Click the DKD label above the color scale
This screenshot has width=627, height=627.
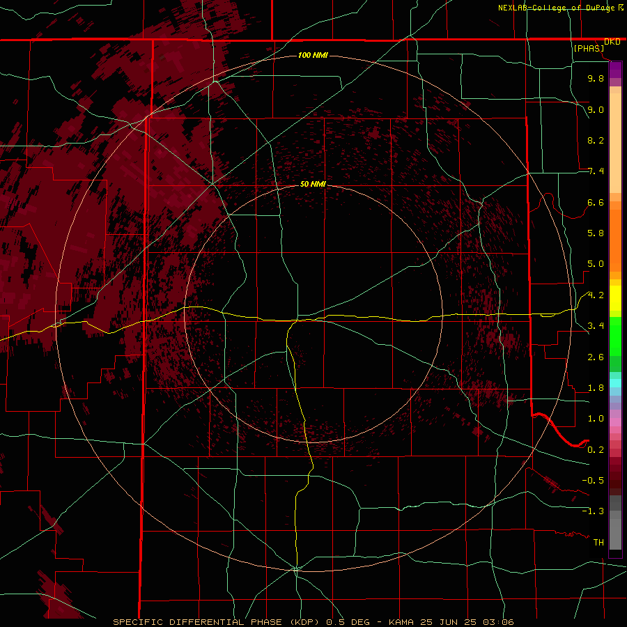pos(612,42)
